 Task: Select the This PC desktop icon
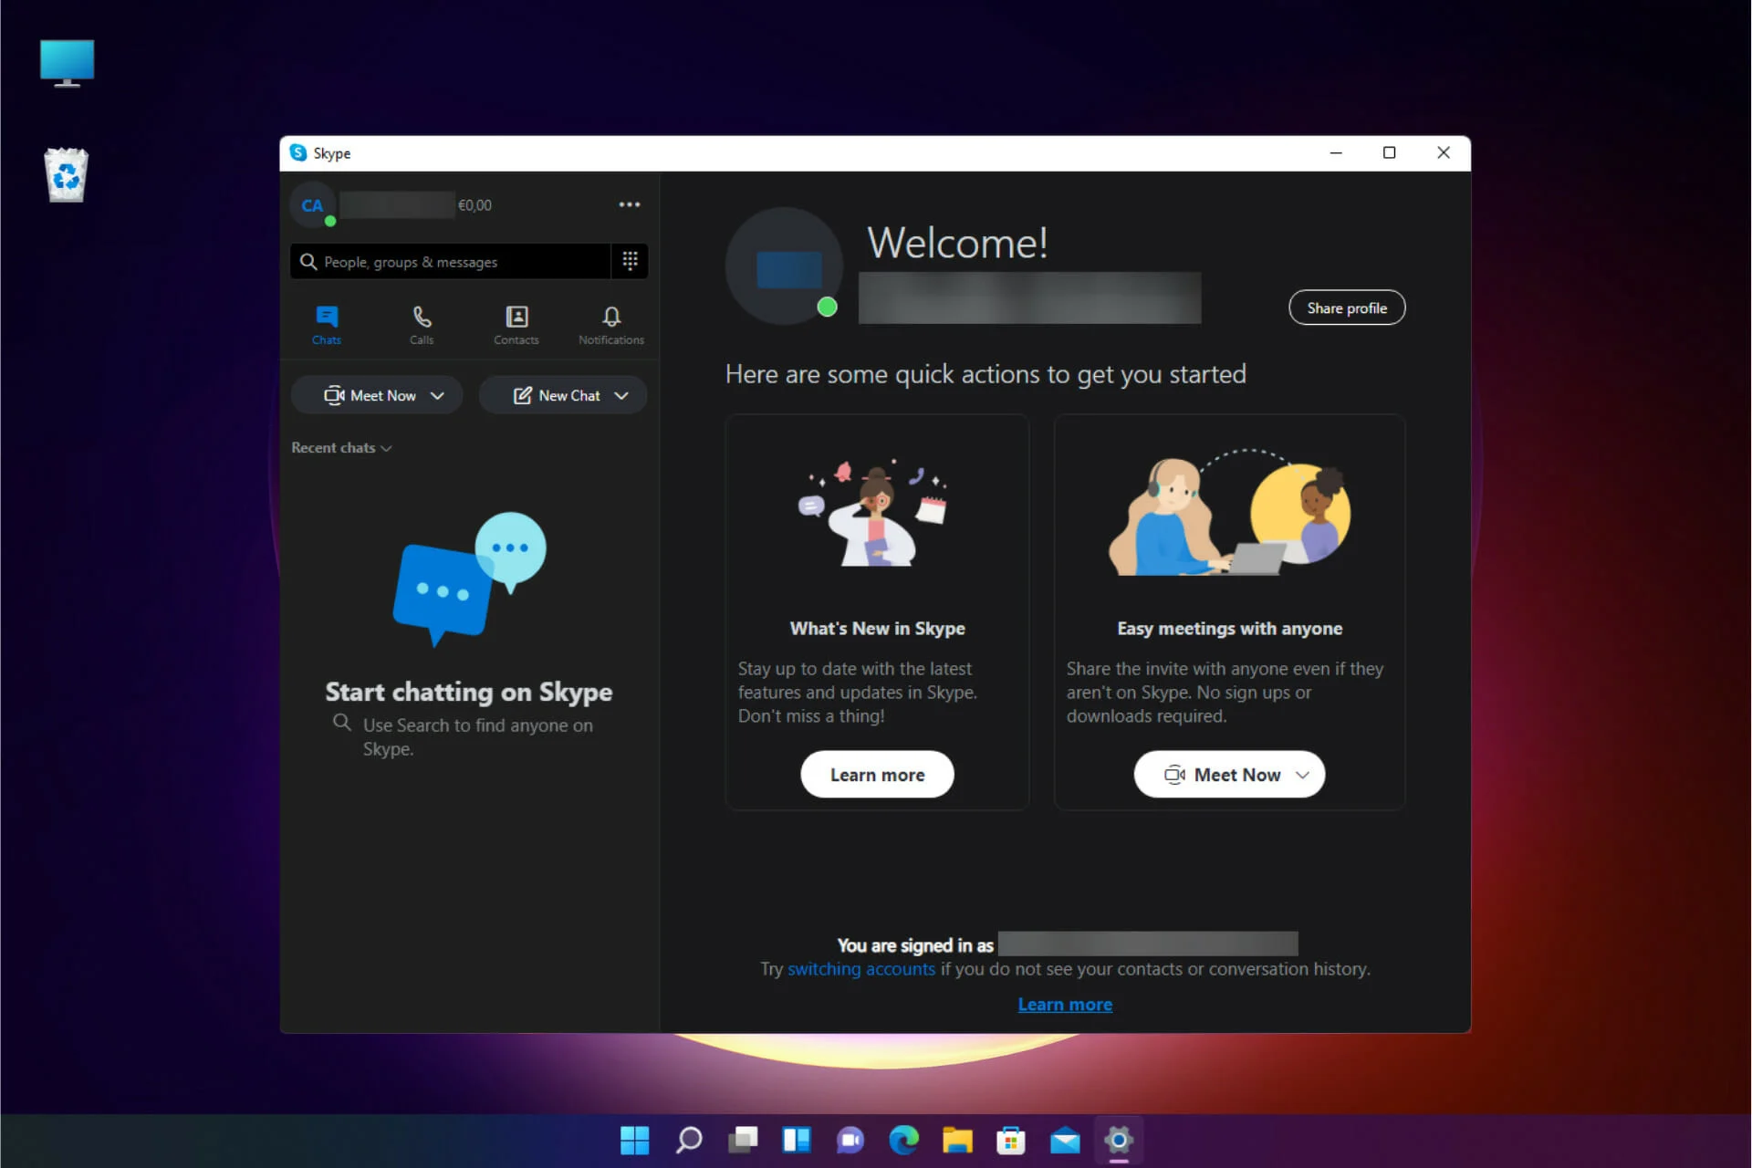click(67, 63)
